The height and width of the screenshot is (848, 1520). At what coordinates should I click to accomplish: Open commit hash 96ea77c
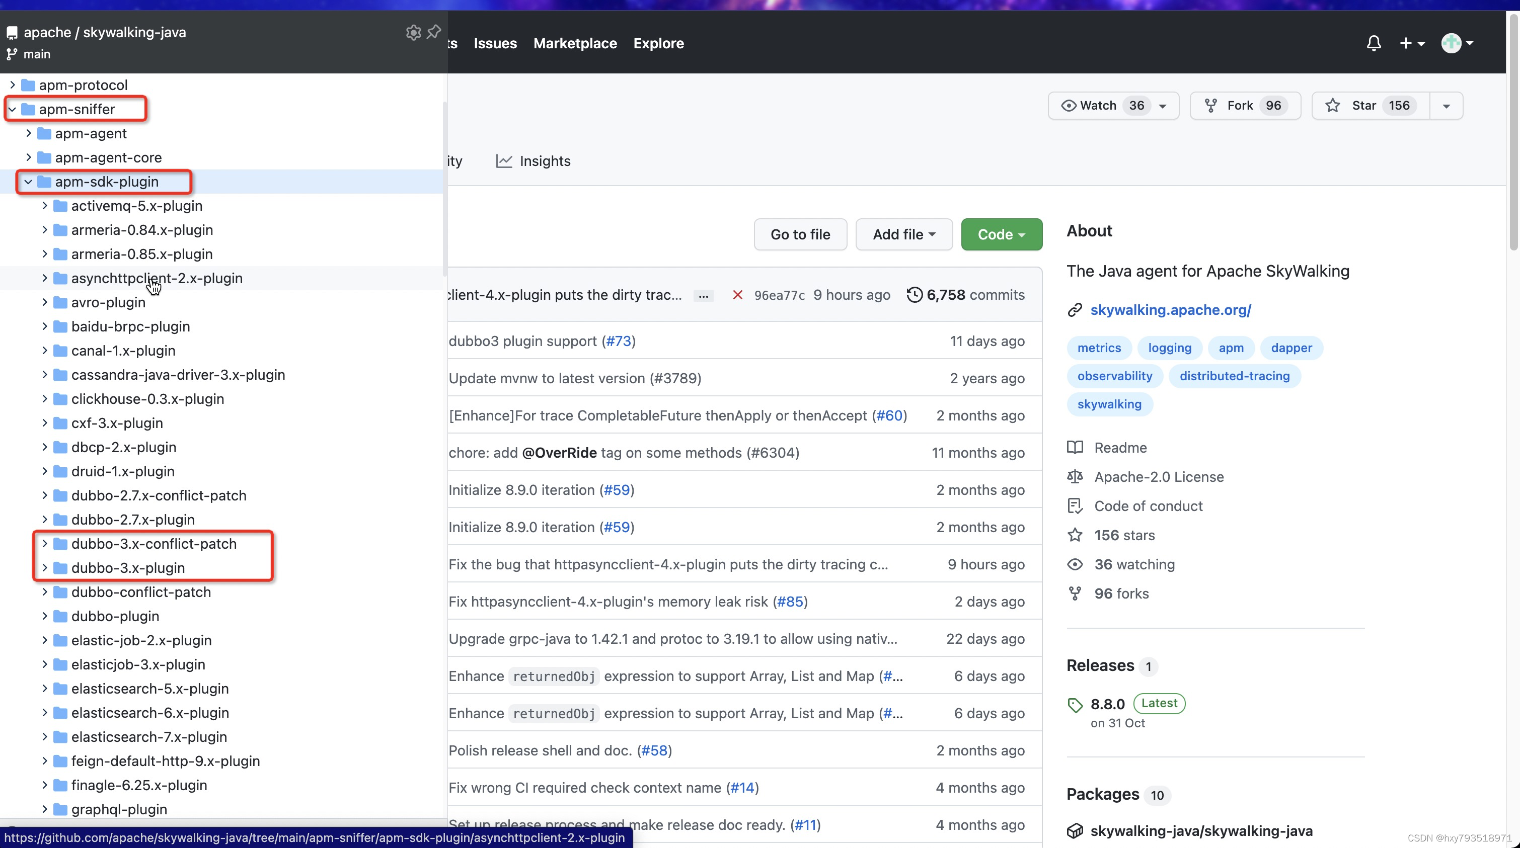pos(780,295)
